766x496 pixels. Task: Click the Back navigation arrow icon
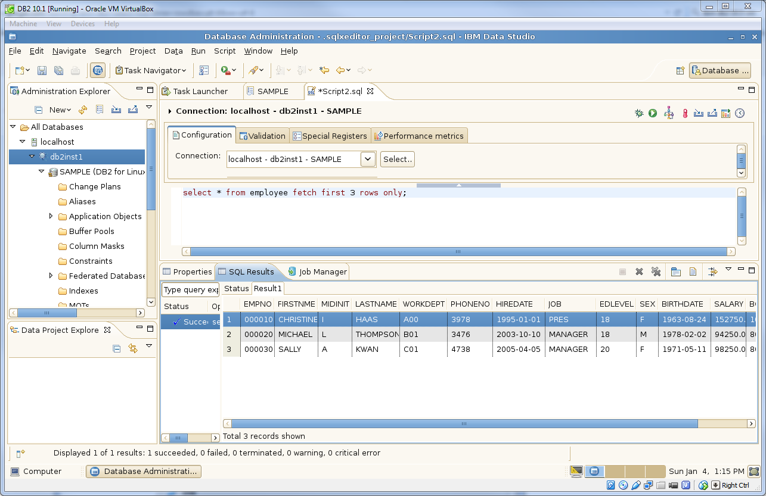click(x=340, y=70)
